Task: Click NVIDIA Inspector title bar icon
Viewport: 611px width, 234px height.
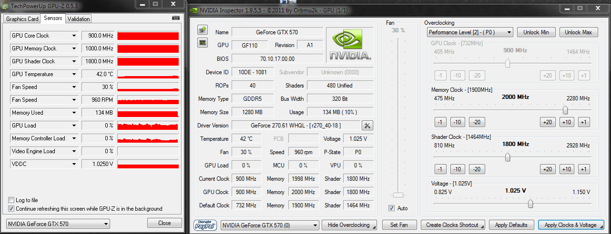Action: 193,10
